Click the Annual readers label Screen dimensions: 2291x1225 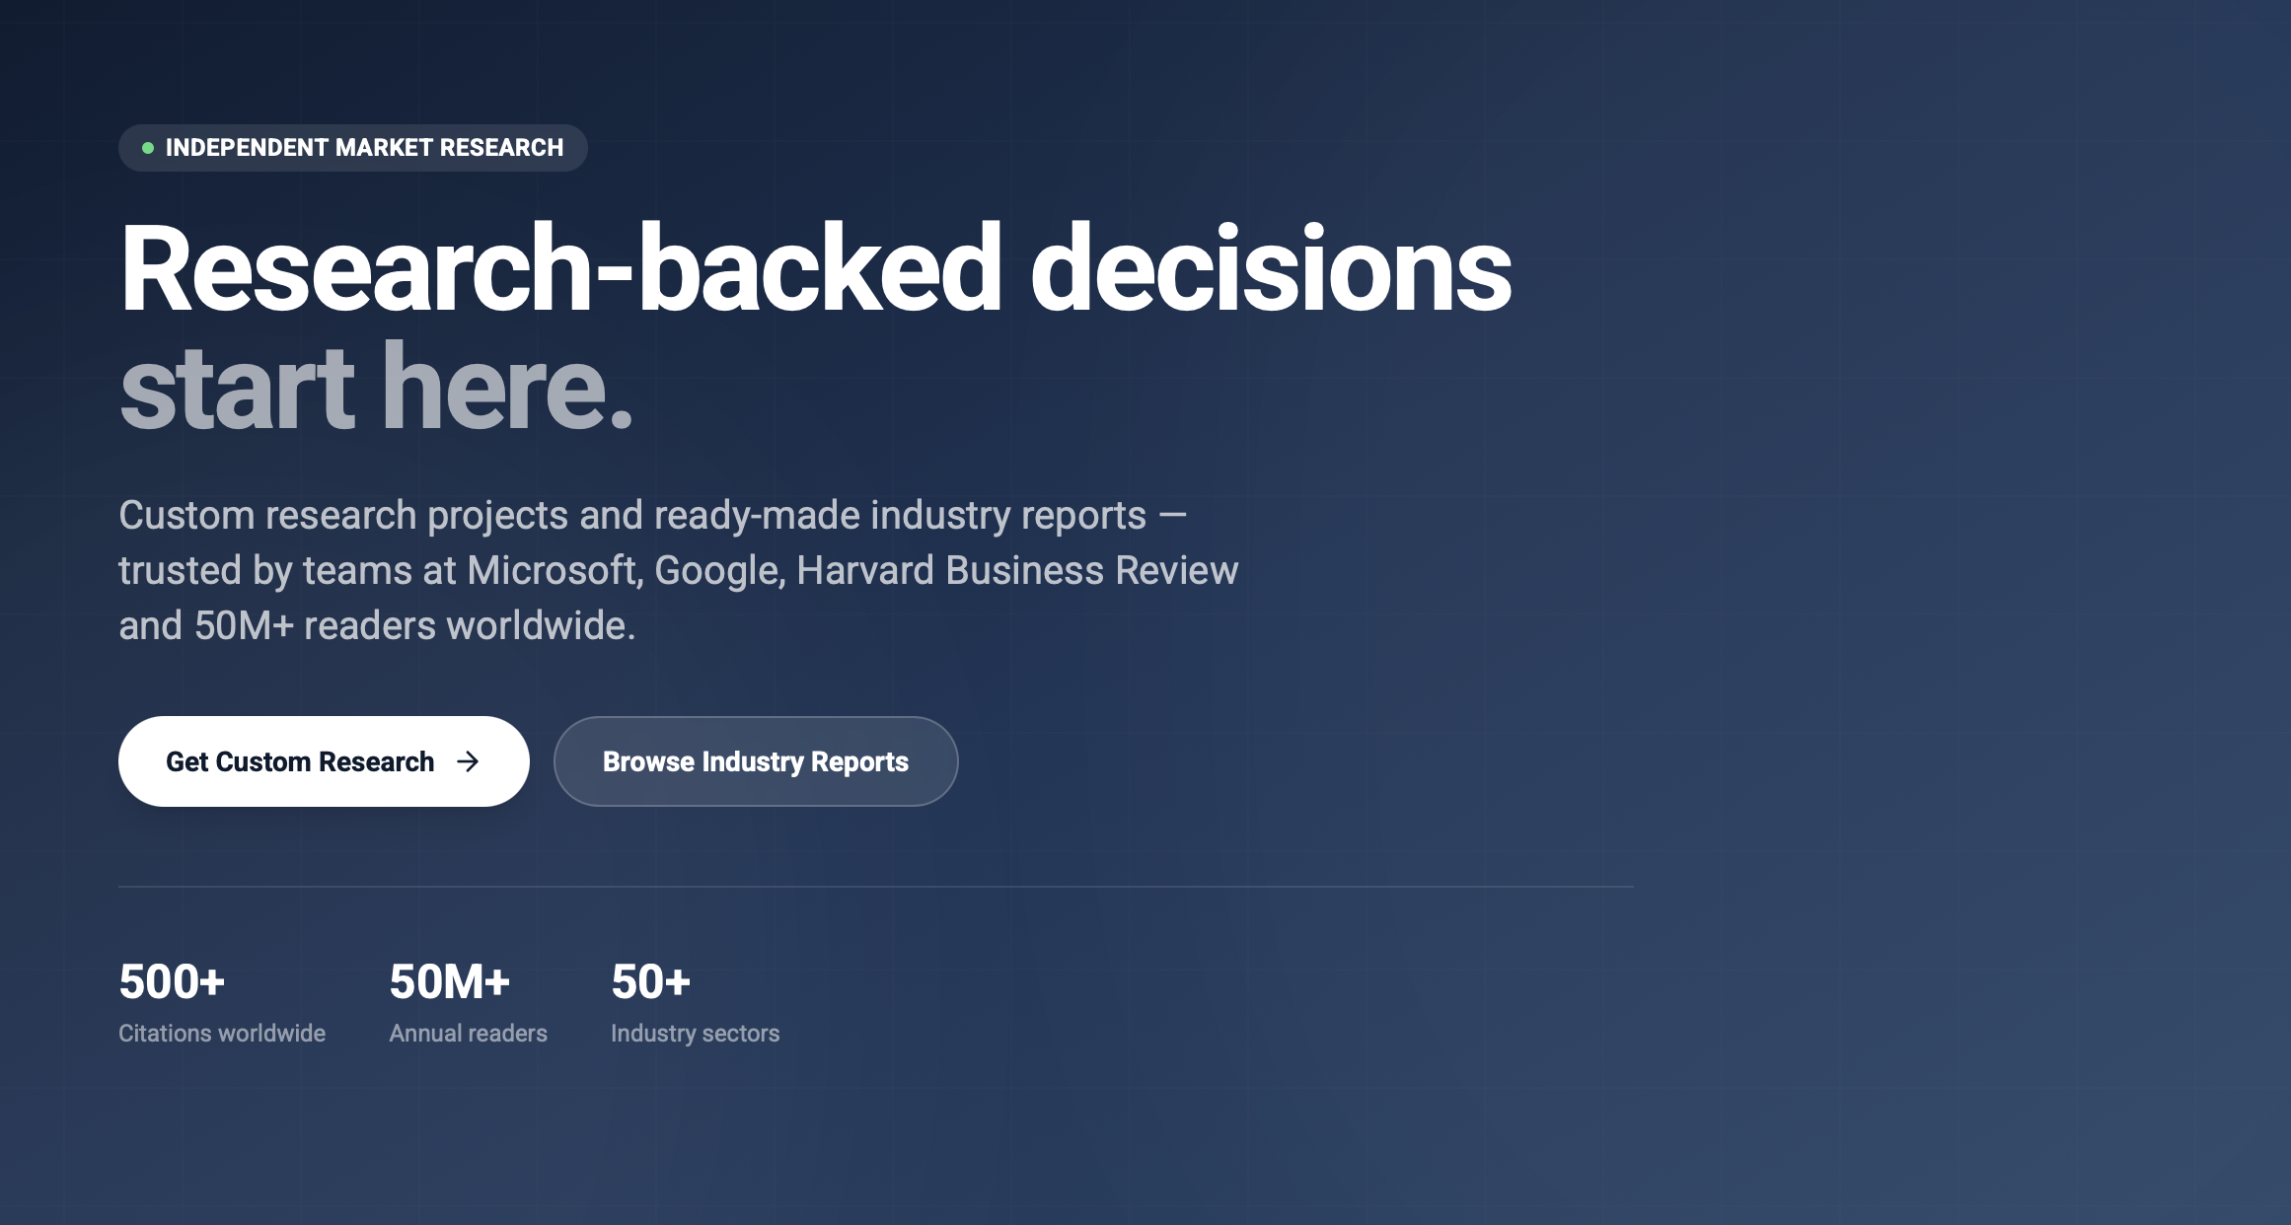coord(469,1034)
